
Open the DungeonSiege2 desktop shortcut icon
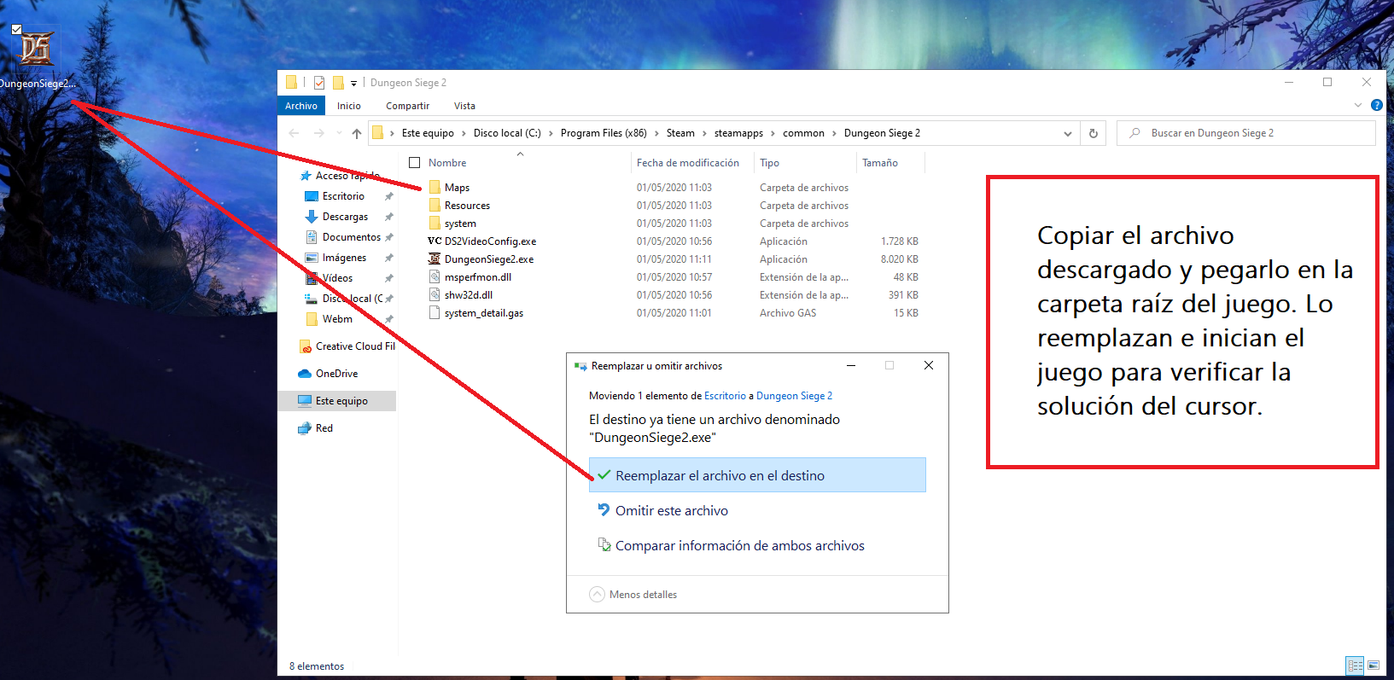tap(36, 48)
